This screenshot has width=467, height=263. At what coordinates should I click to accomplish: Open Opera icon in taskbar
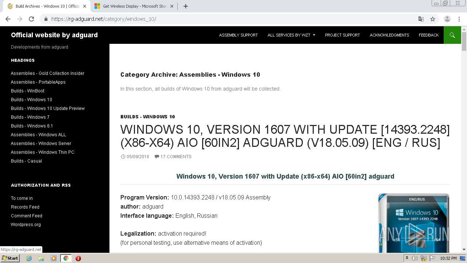point(78,258)
